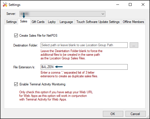Click the Cancel button
This screenshot has height=119, width=150.
coord(136,114)
